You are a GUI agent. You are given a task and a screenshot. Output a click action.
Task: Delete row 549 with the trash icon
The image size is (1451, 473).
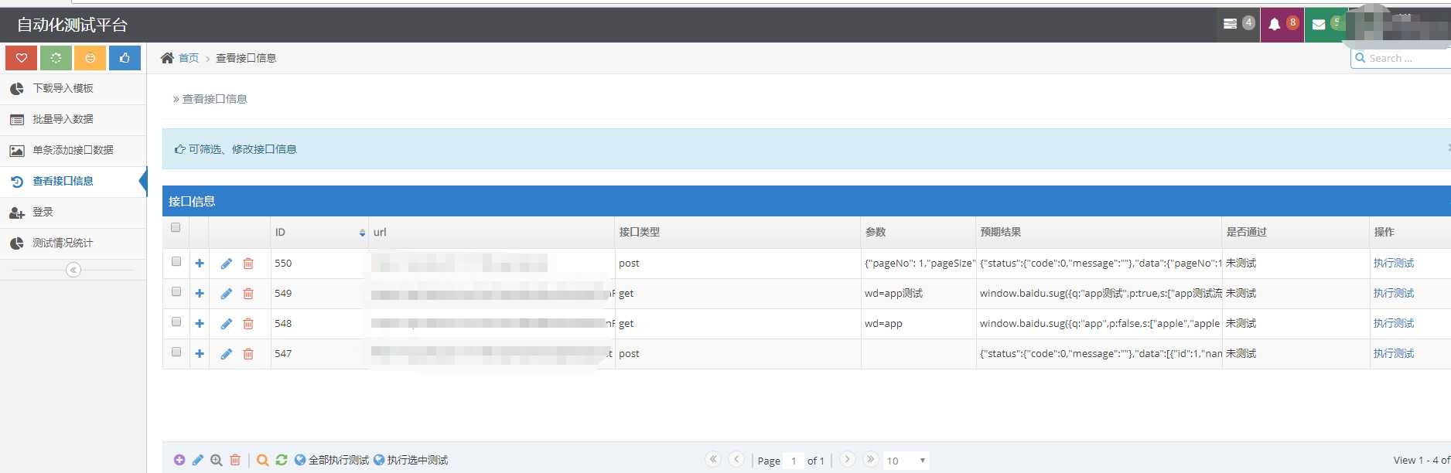point(248,294)
